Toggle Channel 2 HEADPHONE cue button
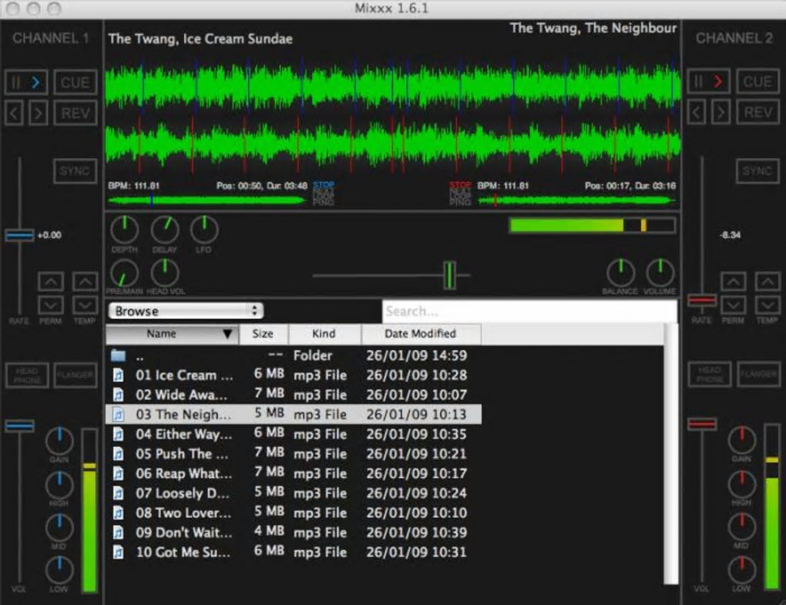The image size is (786, 605). [709, 375]
